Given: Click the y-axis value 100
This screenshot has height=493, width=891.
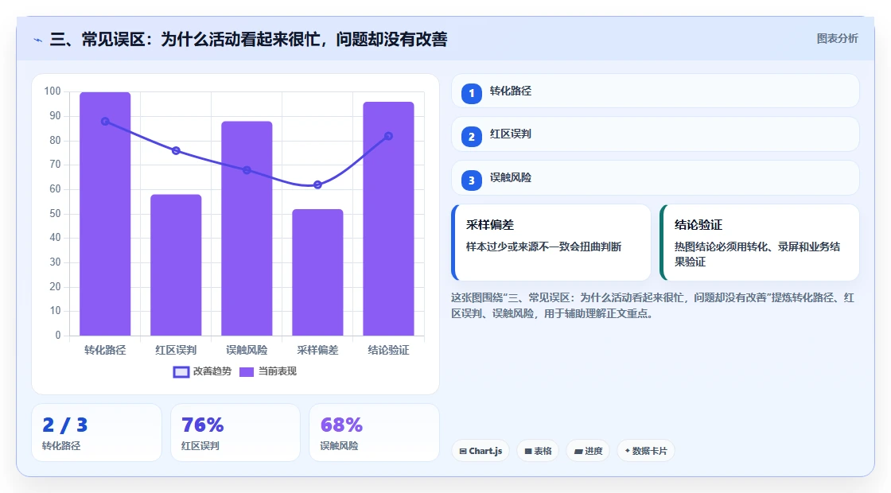Looking at the screenshot, I should point(53,91).
